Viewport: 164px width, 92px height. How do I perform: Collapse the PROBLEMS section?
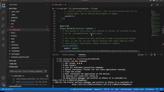14,67
